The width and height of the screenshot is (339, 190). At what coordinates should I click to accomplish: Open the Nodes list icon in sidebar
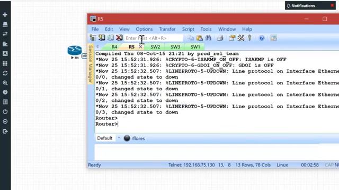(5, 24)
